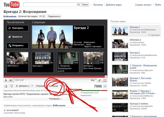
Task: Click the Войти sign-in link
Action: point(158,5)
